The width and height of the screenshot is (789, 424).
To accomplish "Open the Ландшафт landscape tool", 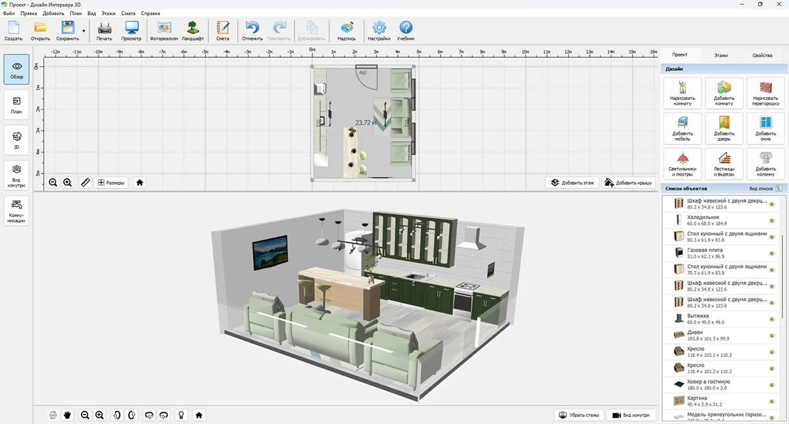I will click(x=193, y=30).
